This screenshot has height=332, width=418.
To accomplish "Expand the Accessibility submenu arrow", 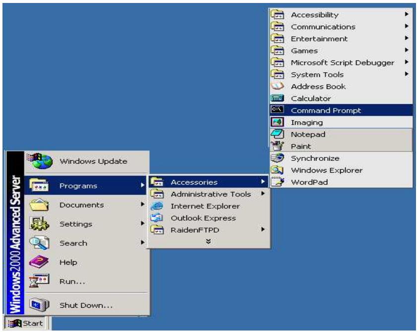I will click(406, 14).
